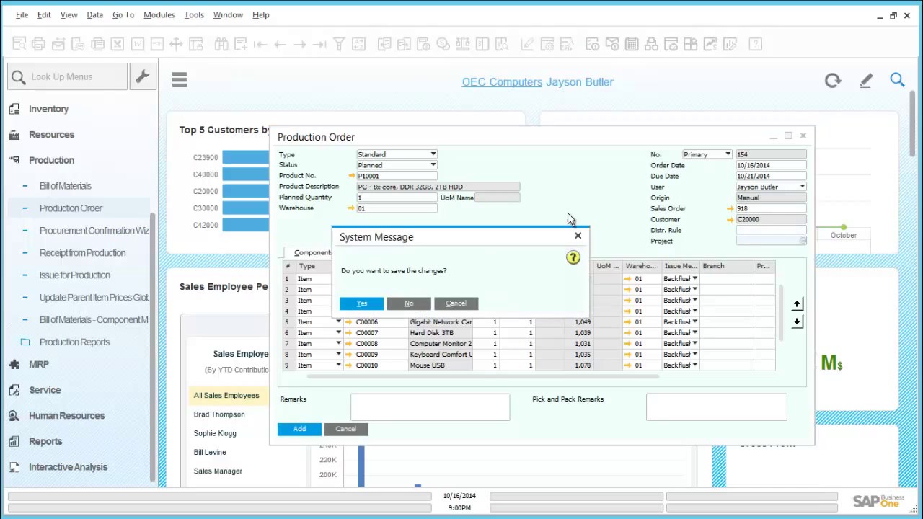Open the Tools menu
This screenshot has height=519, width=923.
[193, 14]
